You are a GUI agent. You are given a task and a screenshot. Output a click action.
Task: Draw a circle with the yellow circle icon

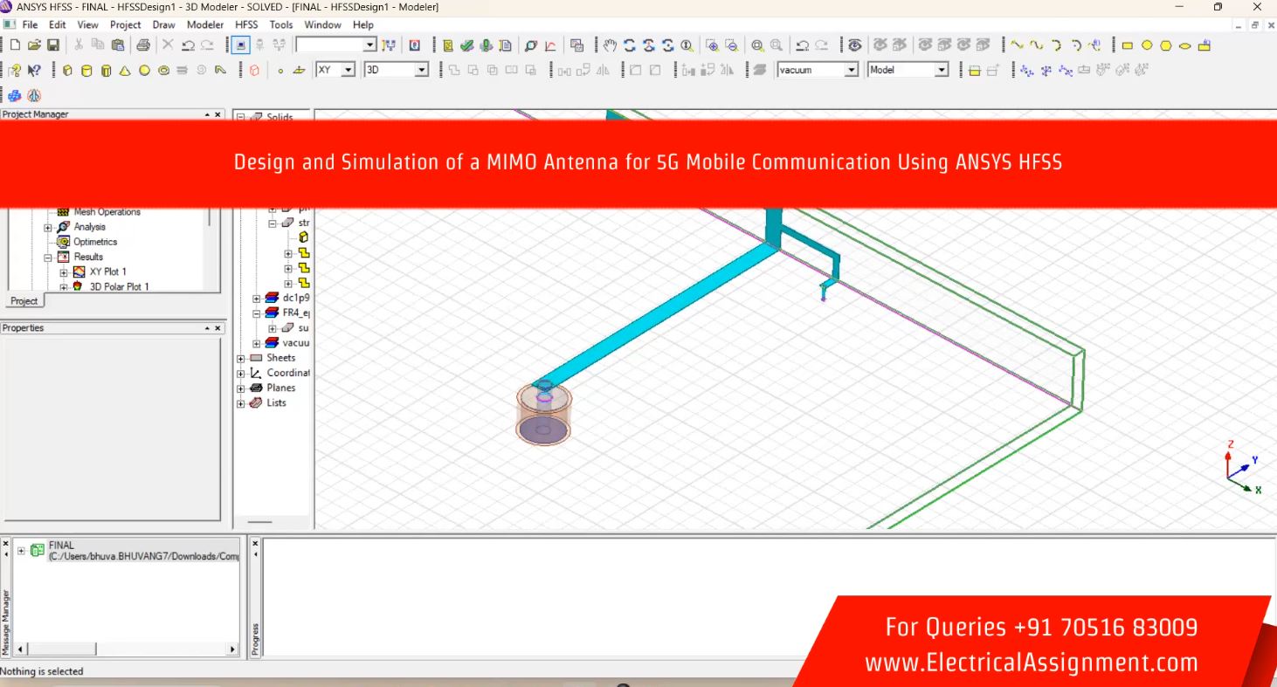1147,45
